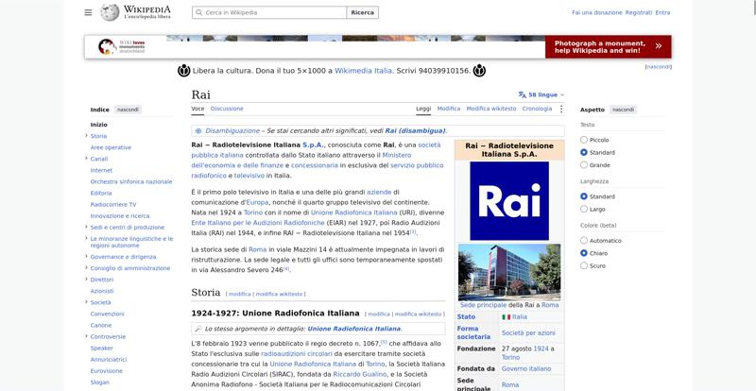Open Anniunciatrici entry in the index
The image size is (756, 391).
[109, 359]
